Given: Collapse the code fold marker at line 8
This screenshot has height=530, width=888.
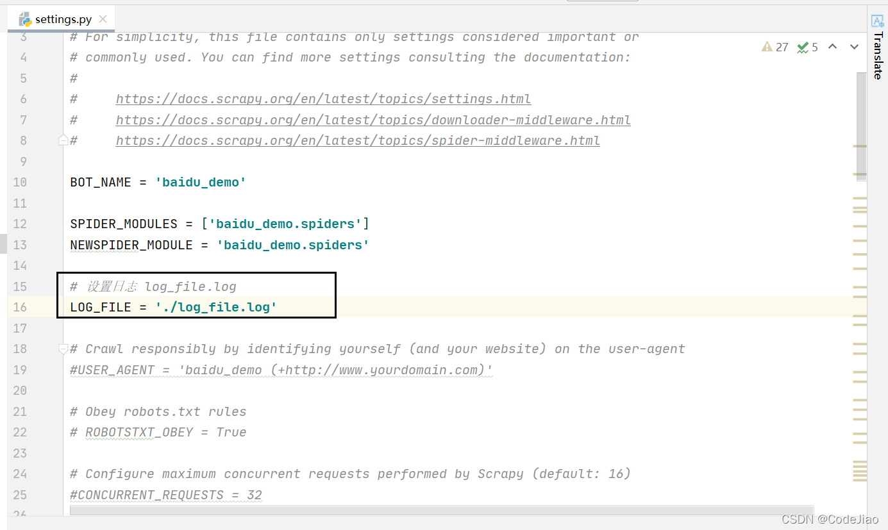Looking at the screenshot, I should tap(63, 140).
